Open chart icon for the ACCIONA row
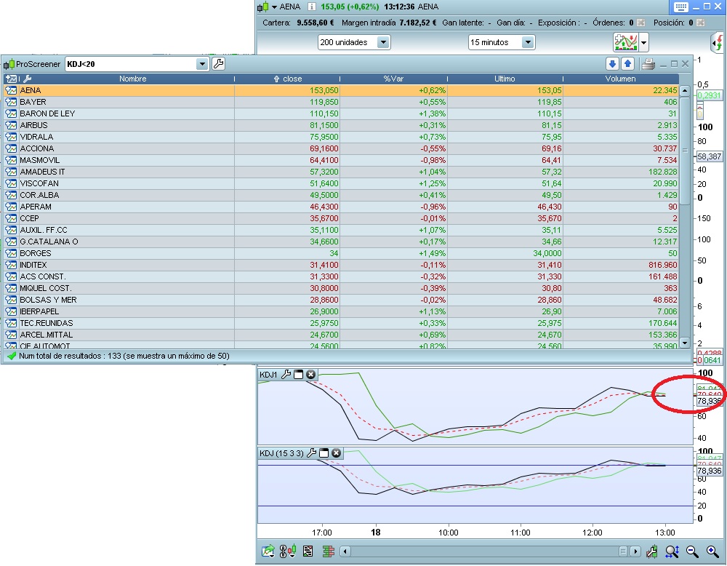727x566 pixels. click(11, 148)
